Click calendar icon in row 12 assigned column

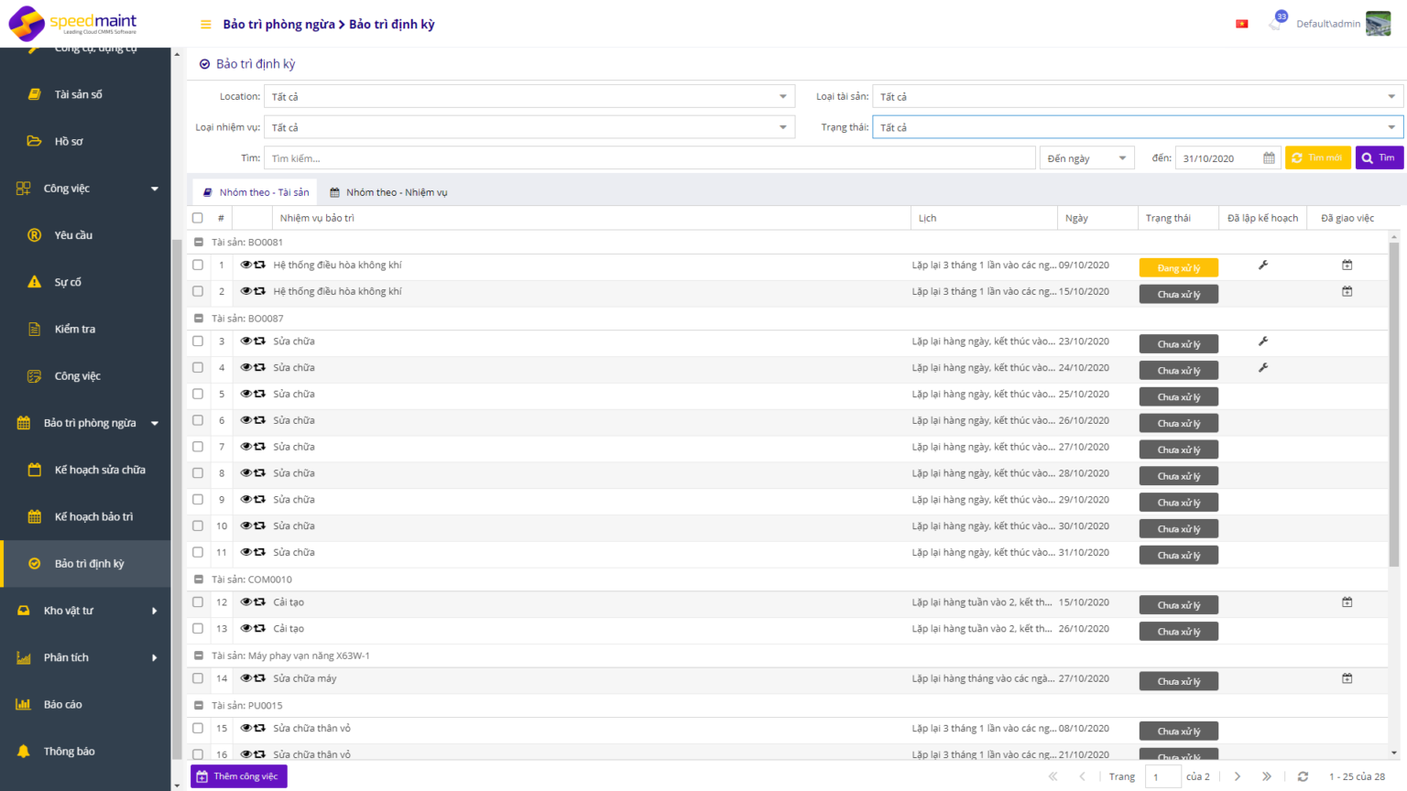1347,602
